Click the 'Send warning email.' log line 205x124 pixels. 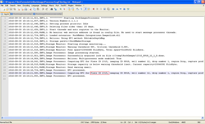pos(50,67)
